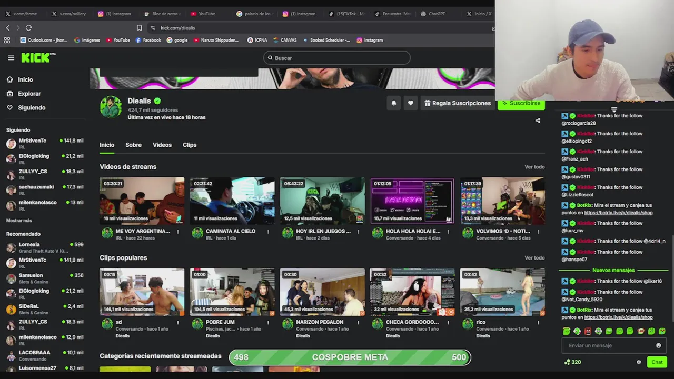Click the green Suscribirse button
The image size is (674, 379).
pos(521,103)
